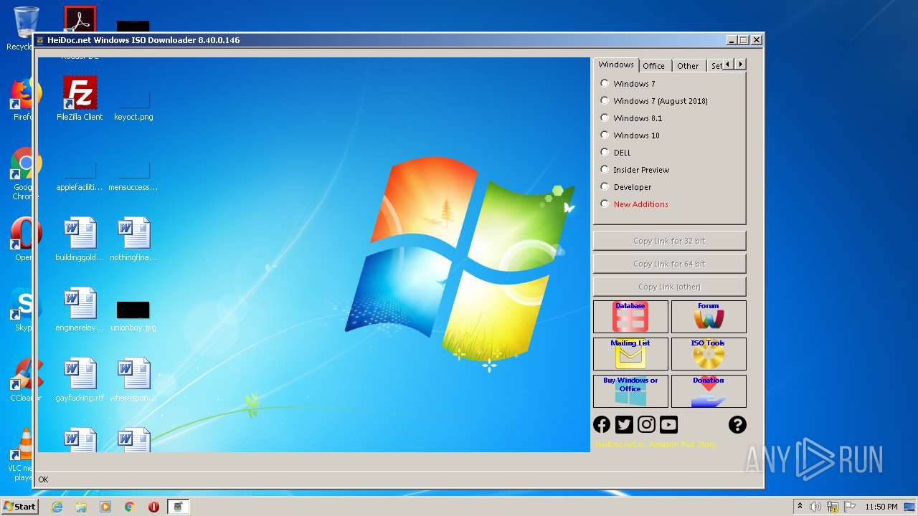
Task: Open the Instagram icon link
Action: [x=646, y=425]
